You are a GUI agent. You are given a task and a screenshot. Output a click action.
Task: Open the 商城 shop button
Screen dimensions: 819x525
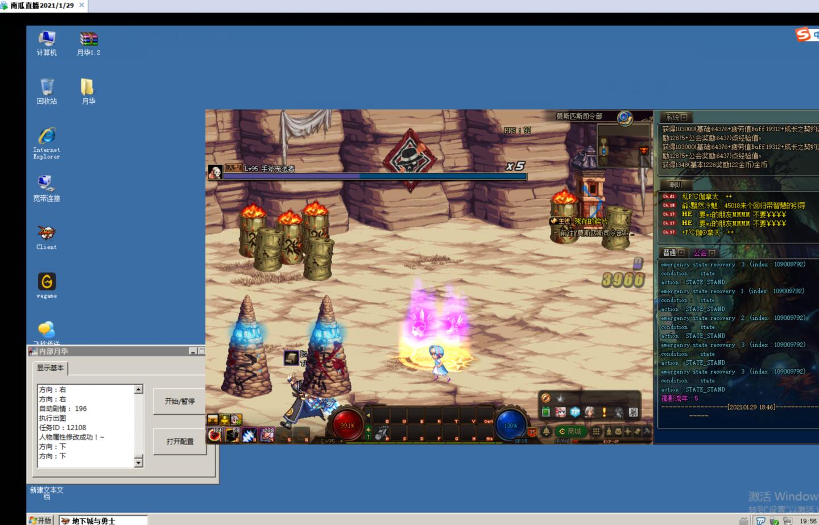[570, 432]
